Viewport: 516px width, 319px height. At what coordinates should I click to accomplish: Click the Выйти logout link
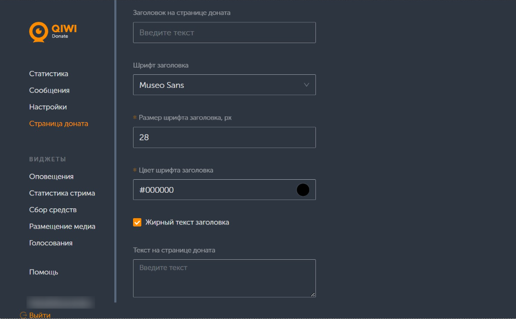click(x=40, y=315)
